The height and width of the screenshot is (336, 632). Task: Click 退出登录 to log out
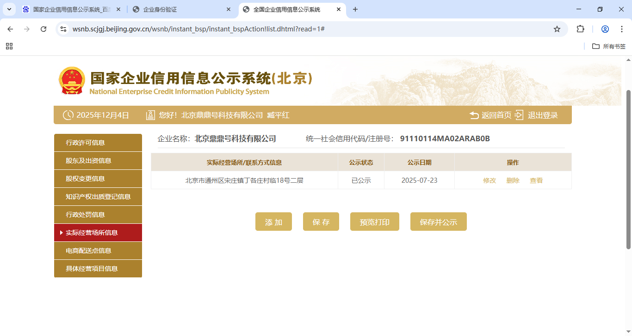(x=536, y=115)
